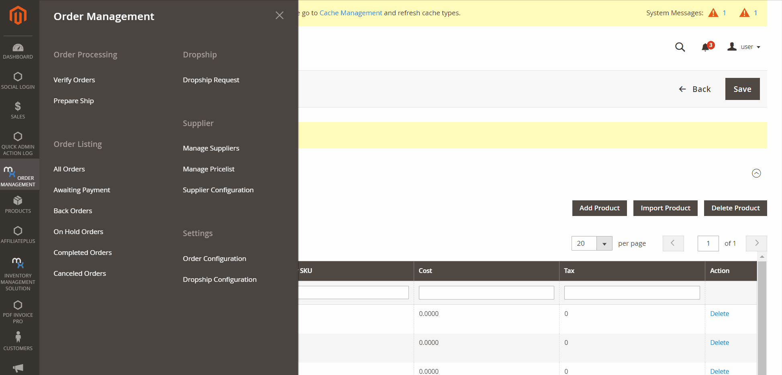Open Canceled Orders menu item
782x375 pixels.
tap(80, 273)
